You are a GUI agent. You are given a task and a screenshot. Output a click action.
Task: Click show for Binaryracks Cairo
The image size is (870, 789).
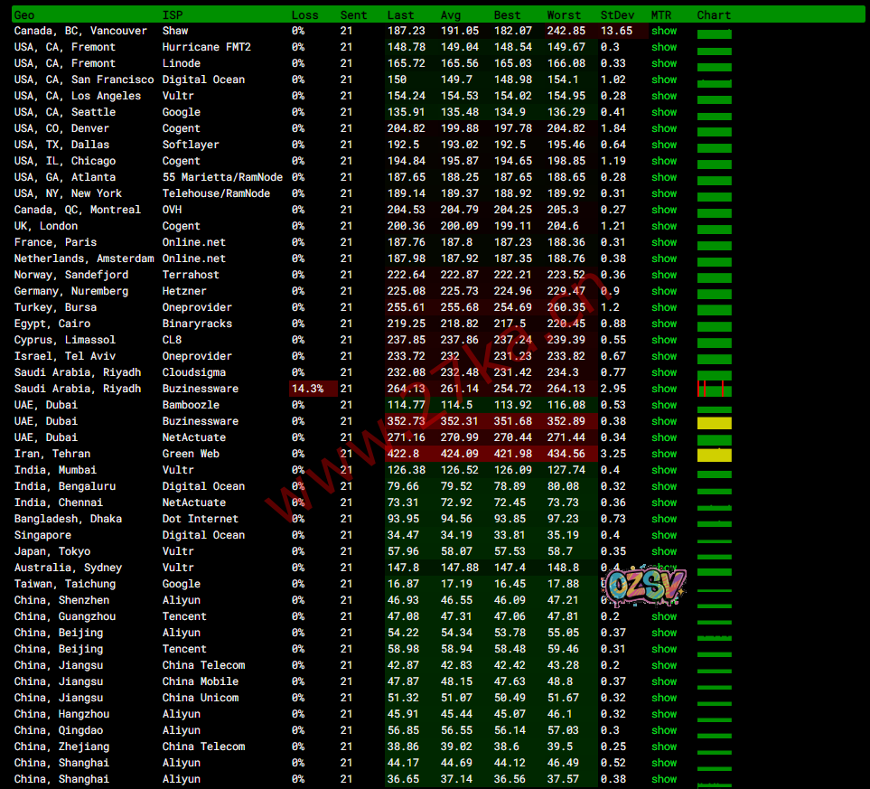(664, 324)
